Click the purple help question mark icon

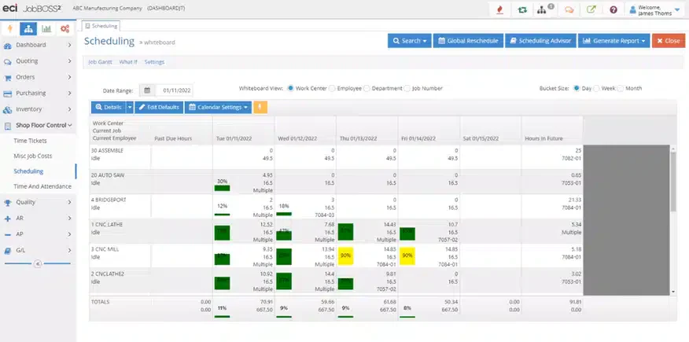point(613,9)
